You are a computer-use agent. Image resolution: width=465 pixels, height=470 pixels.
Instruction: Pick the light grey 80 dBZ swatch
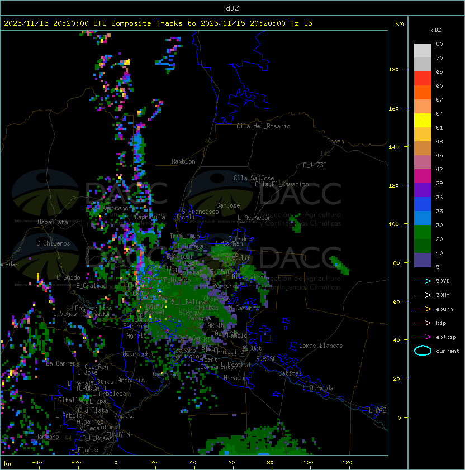[x=423, y=51]
